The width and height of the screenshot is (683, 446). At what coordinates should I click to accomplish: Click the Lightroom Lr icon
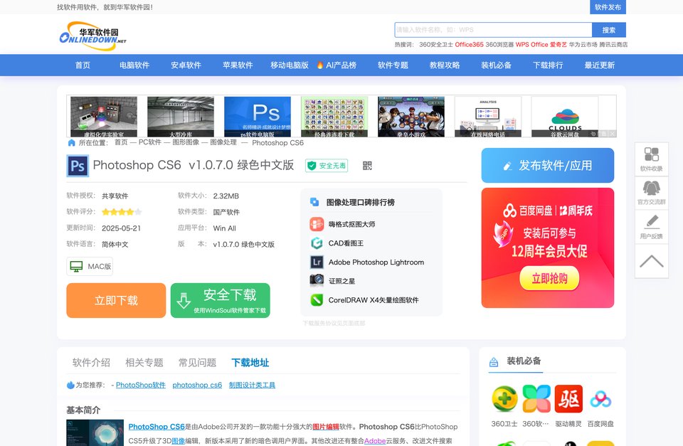[x=317, y=262]
